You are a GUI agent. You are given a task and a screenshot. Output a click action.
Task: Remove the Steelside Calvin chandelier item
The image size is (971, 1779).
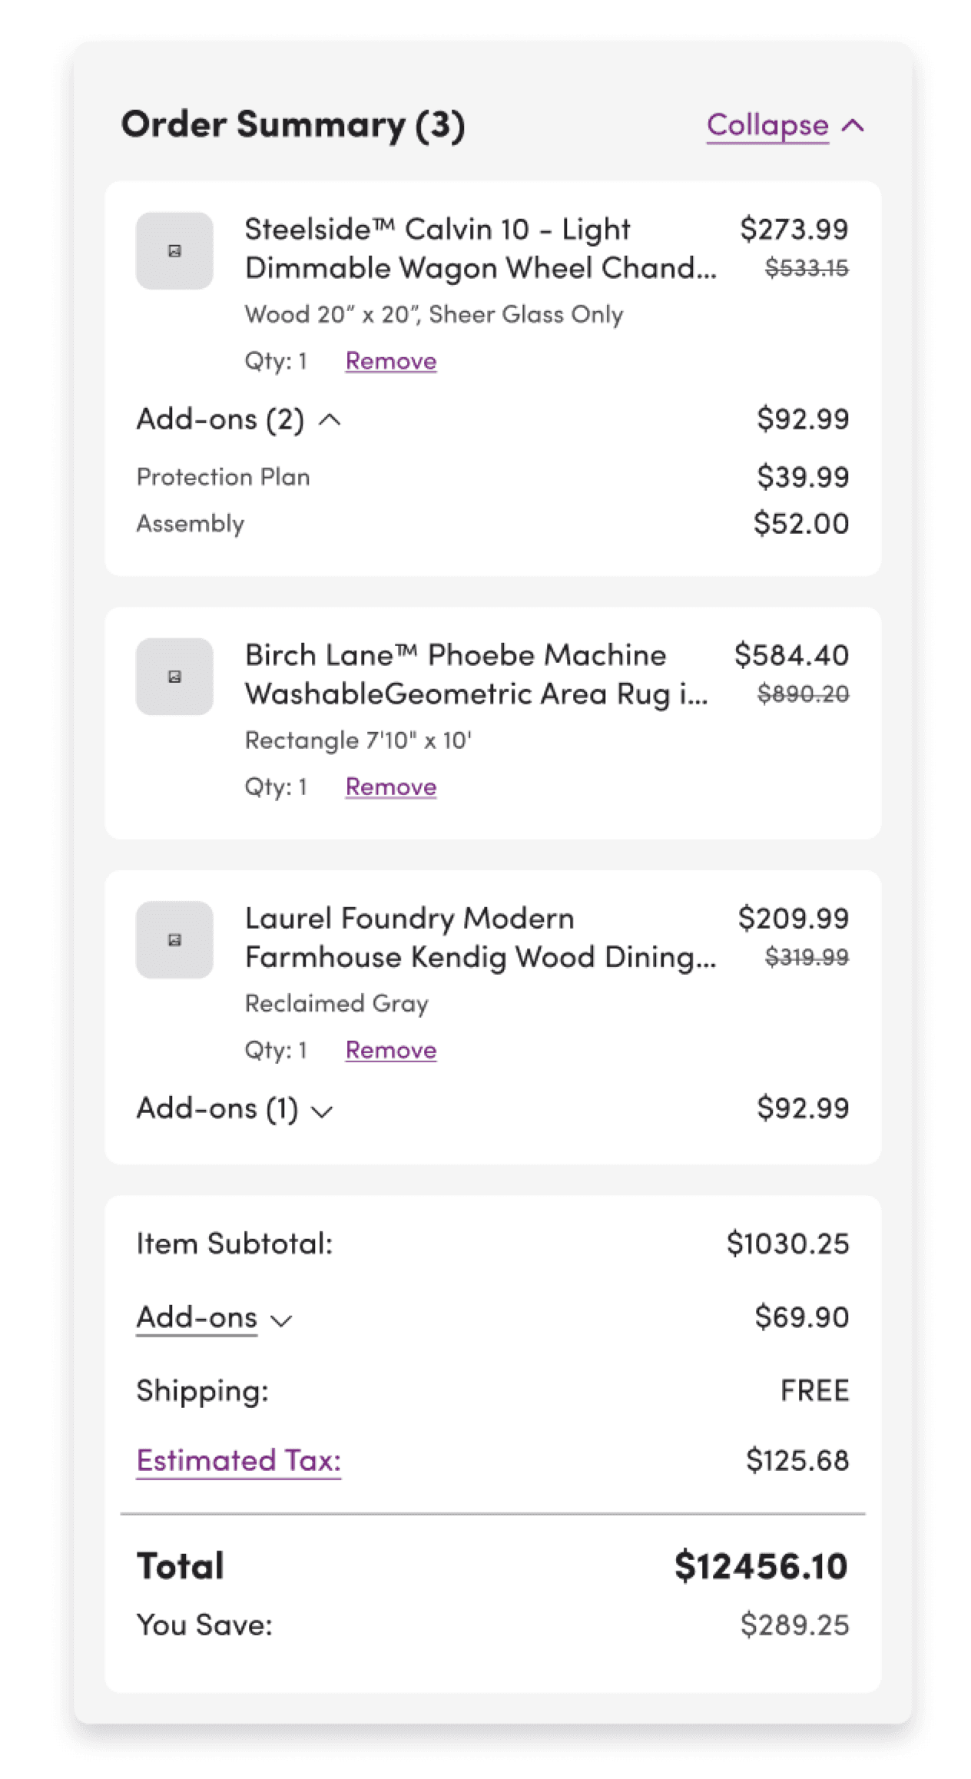click(391, 361)
